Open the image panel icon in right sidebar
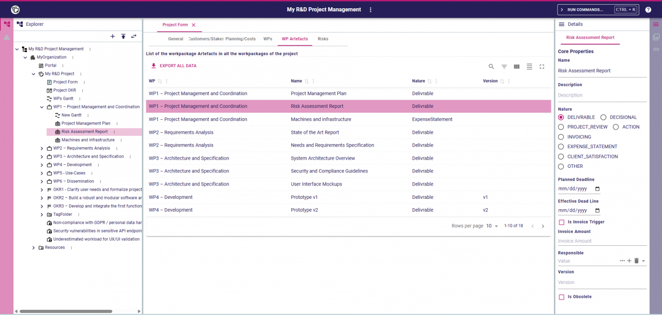The image size is (662, 315). pyautogui.click(x=656, y=36)
